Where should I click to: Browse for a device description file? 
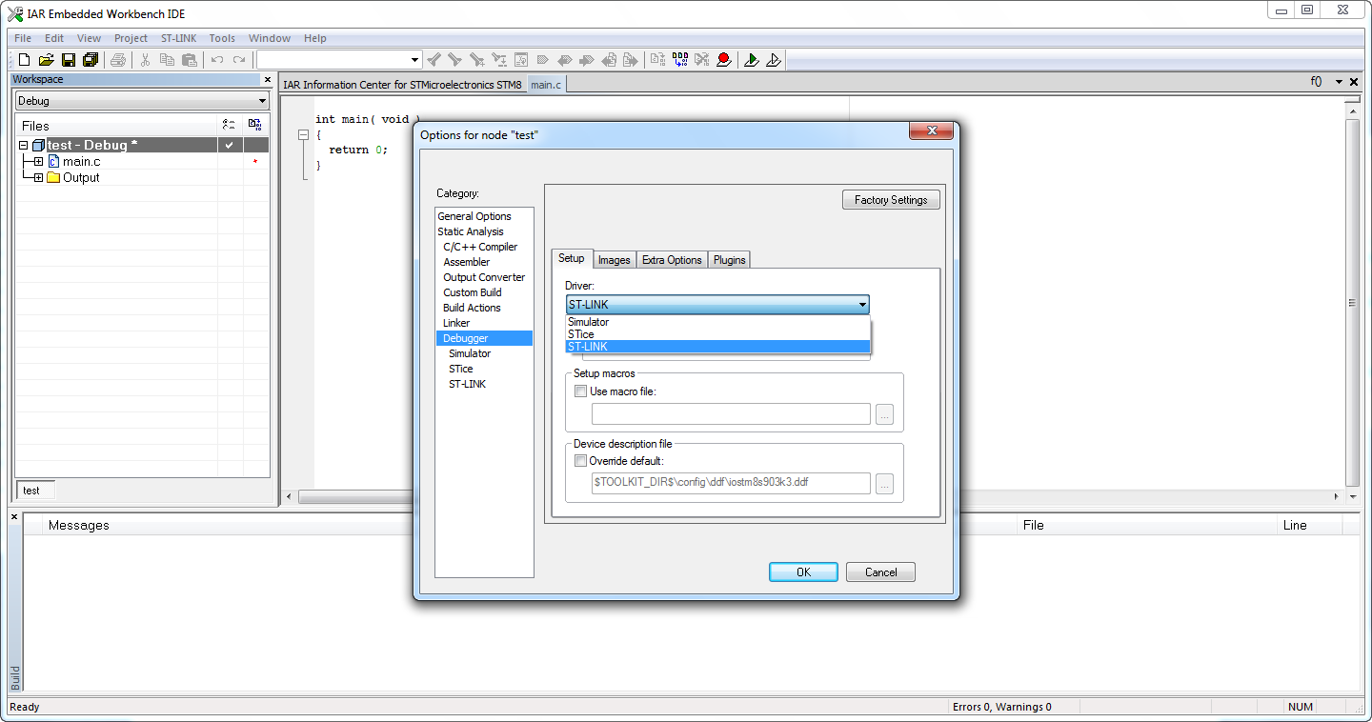885,484
